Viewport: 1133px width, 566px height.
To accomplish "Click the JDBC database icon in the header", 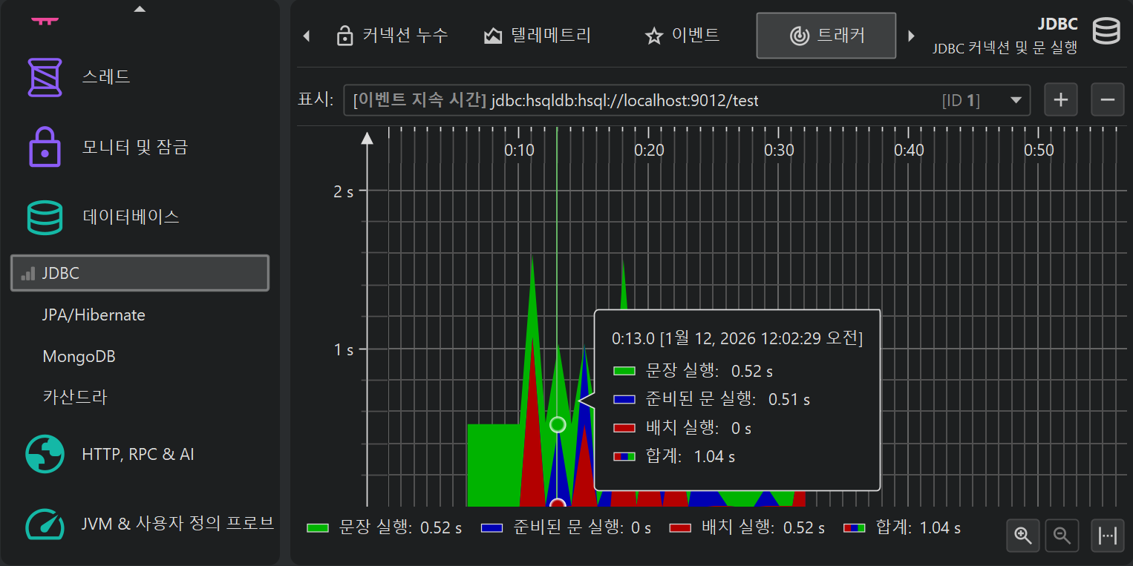I will (x=1106, y=33).
